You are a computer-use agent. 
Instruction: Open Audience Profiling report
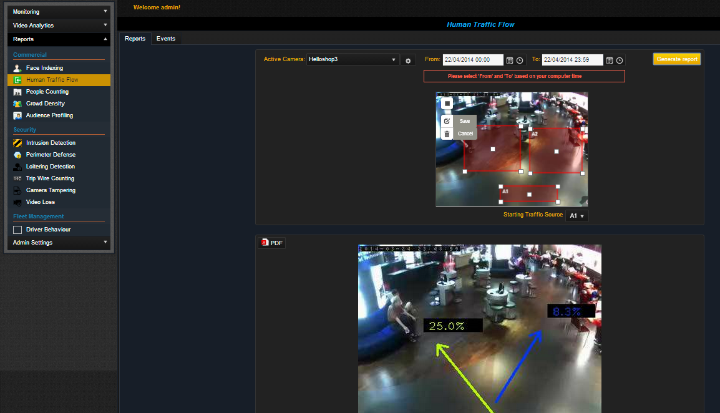[x=49, y=116]
